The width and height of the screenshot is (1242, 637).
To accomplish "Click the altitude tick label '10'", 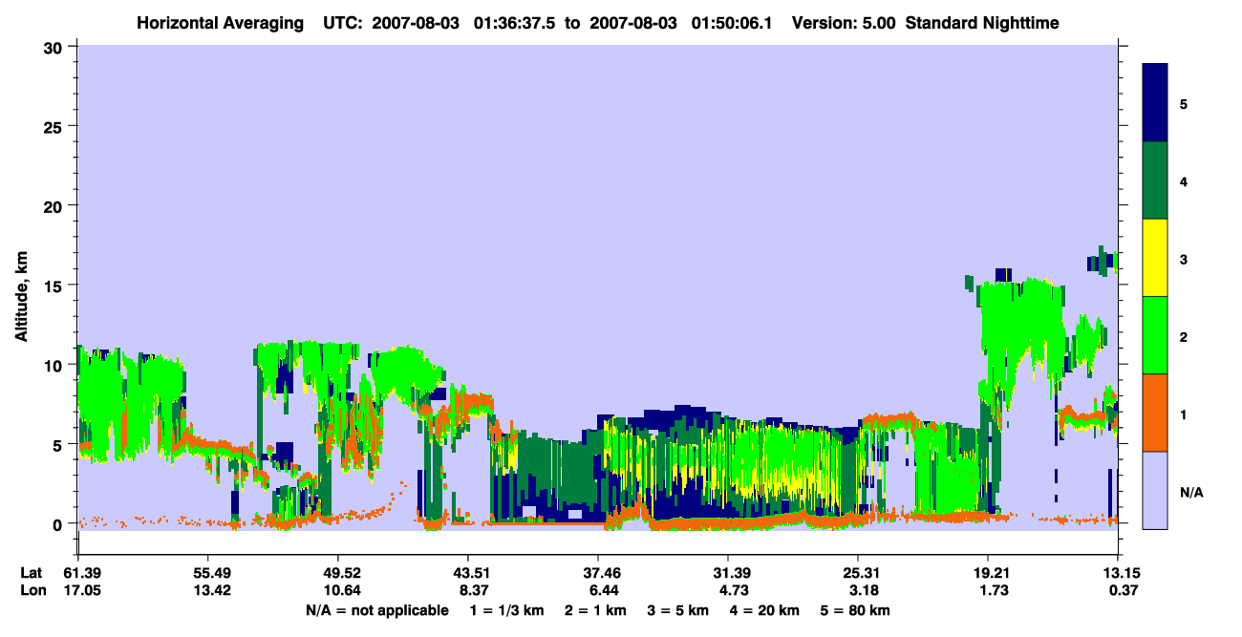I will 55,365.
